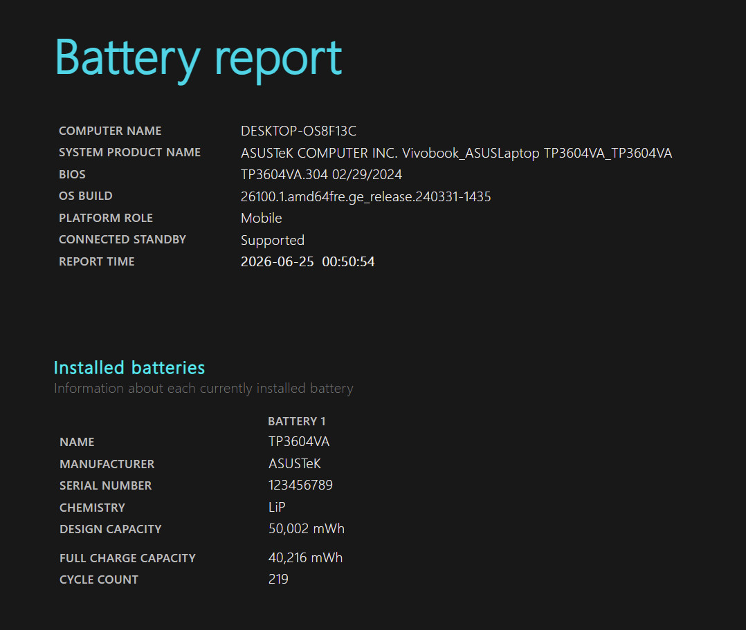Select report time 2026-06-25 00:50:54
The image size is (746, 630).
coord(307,261)
